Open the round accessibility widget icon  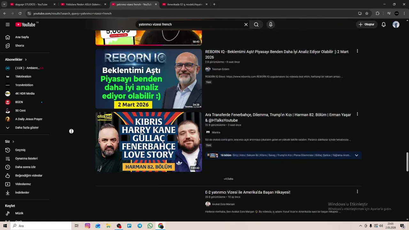(71, 131)
